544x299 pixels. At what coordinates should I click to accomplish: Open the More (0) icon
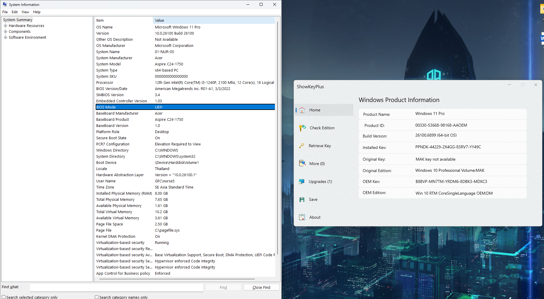(x=302, y=164)
